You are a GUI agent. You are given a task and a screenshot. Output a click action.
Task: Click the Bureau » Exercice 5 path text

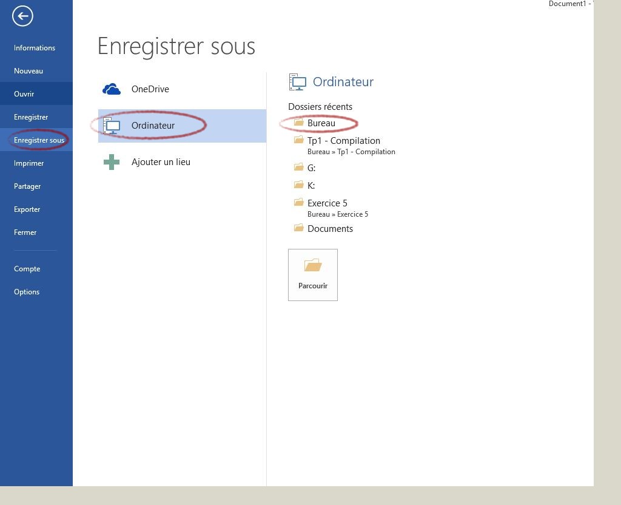pyautogui.click(x=338, y=214)
